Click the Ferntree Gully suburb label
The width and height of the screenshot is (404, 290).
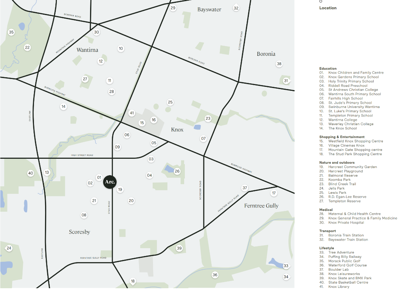point(261,206)
